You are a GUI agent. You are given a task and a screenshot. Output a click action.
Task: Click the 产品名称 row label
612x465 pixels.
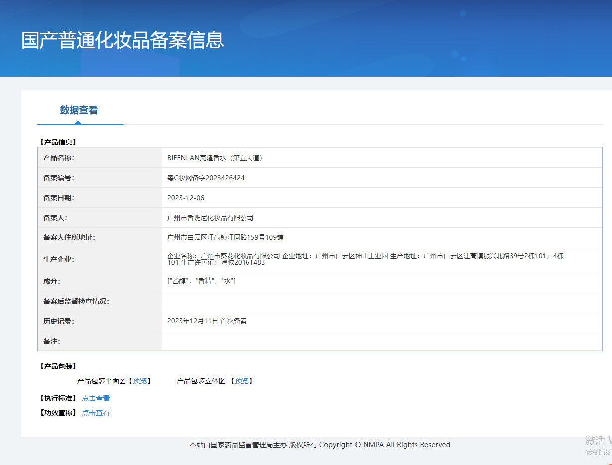pos(59,158)
